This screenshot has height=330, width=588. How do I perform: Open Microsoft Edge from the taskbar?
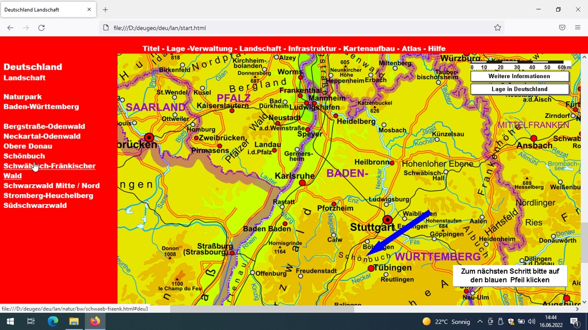coord(53,321)
